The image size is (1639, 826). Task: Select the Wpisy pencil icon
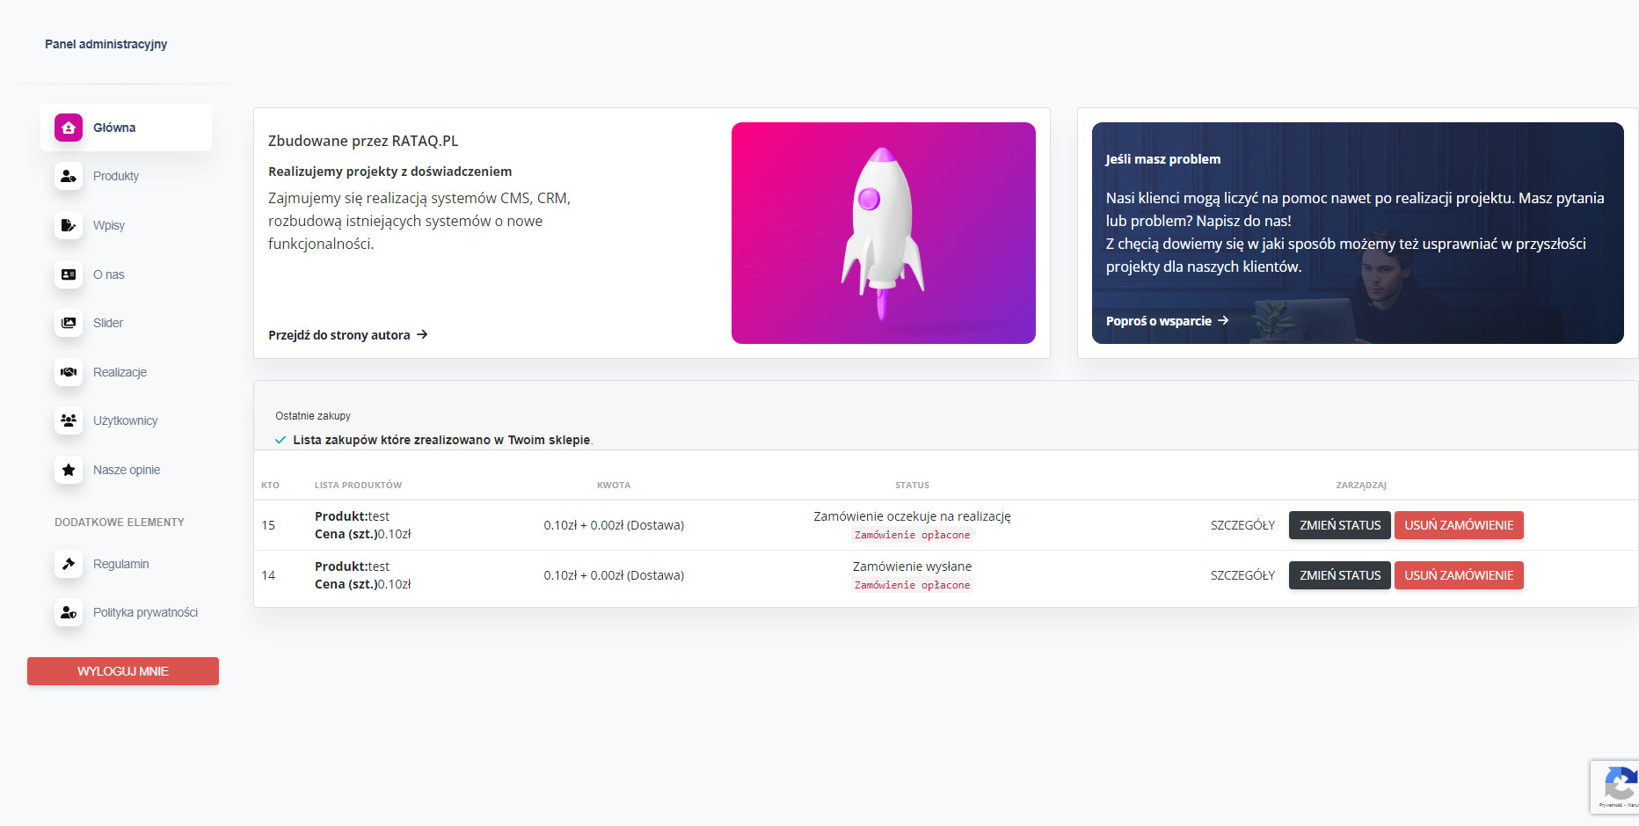click(69, 225)
